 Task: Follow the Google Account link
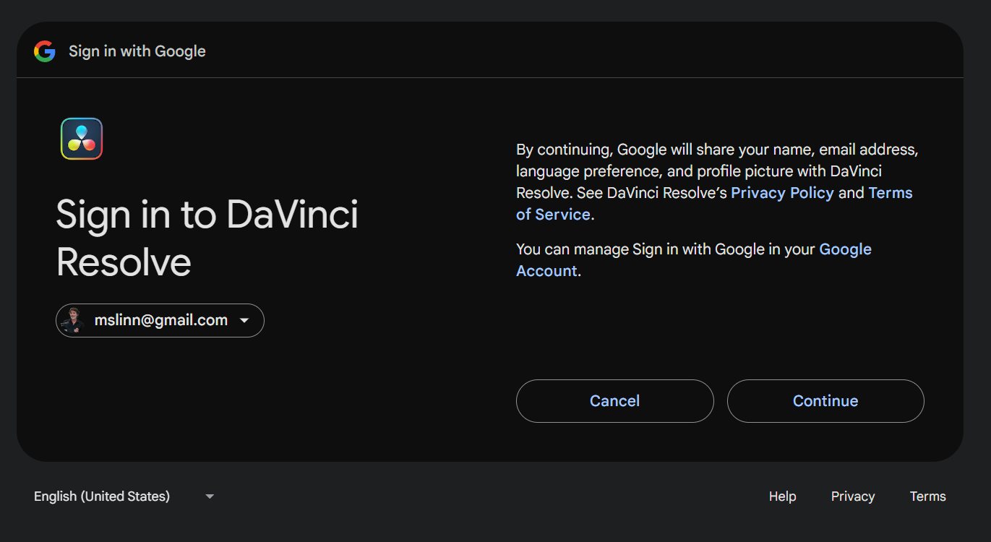point(844,249)
